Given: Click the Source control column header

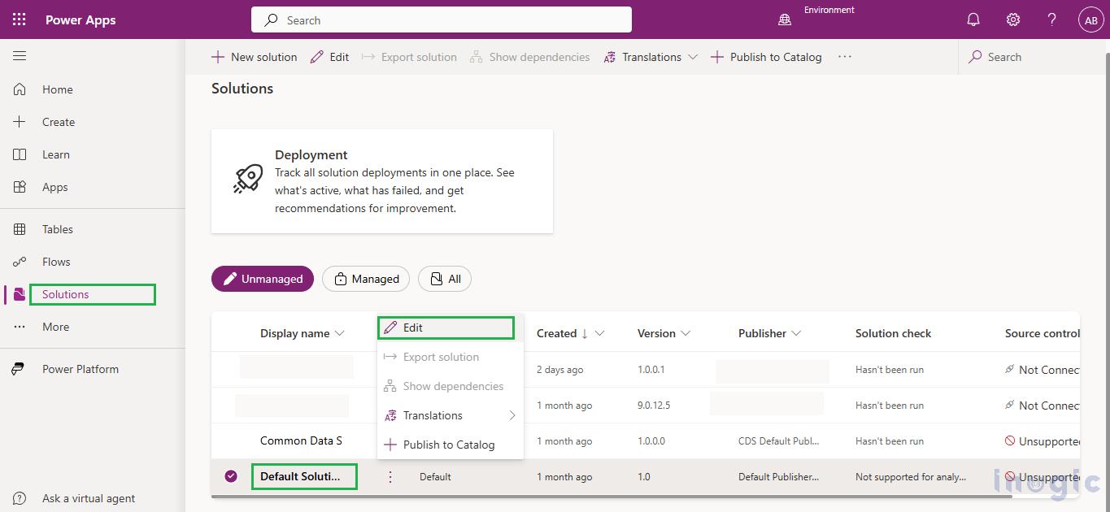Looking at the screenshot, I should tap(1043, 333).
